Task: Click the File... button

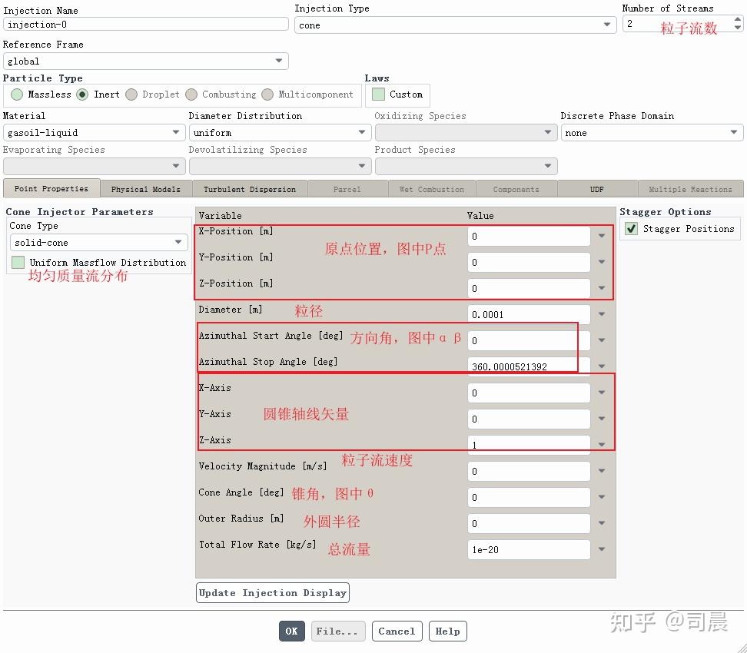Action: [338, 631]
